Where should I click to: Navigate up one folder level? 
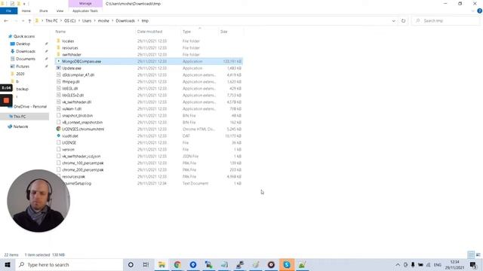click(x=29, y=20)
